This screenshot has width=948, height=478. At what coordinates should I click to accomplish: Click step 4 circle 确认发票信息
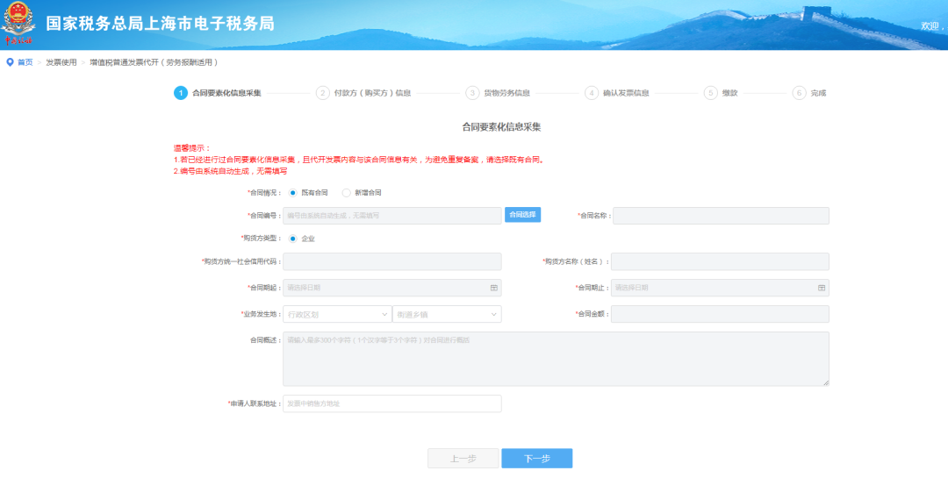point(592,93)
